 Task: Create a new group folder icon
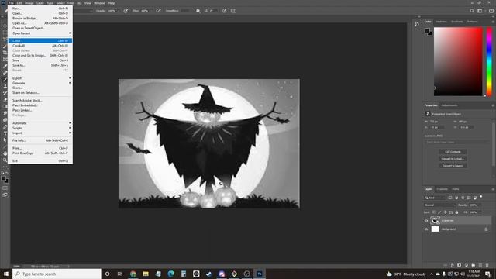[x=473, y=265]
